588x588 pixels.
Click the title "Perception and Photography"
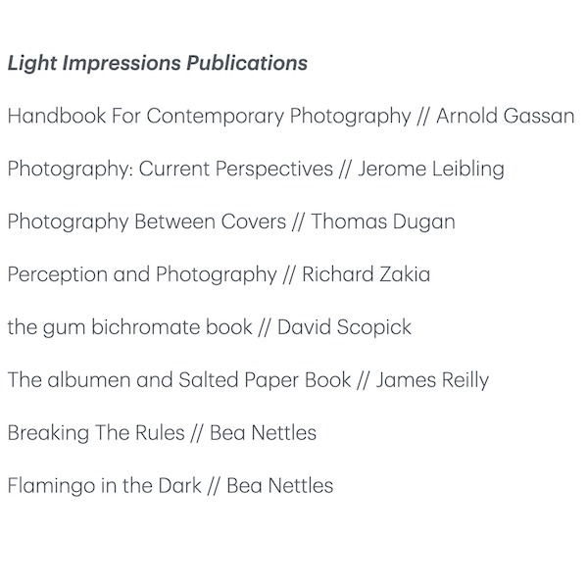(142, 274)
